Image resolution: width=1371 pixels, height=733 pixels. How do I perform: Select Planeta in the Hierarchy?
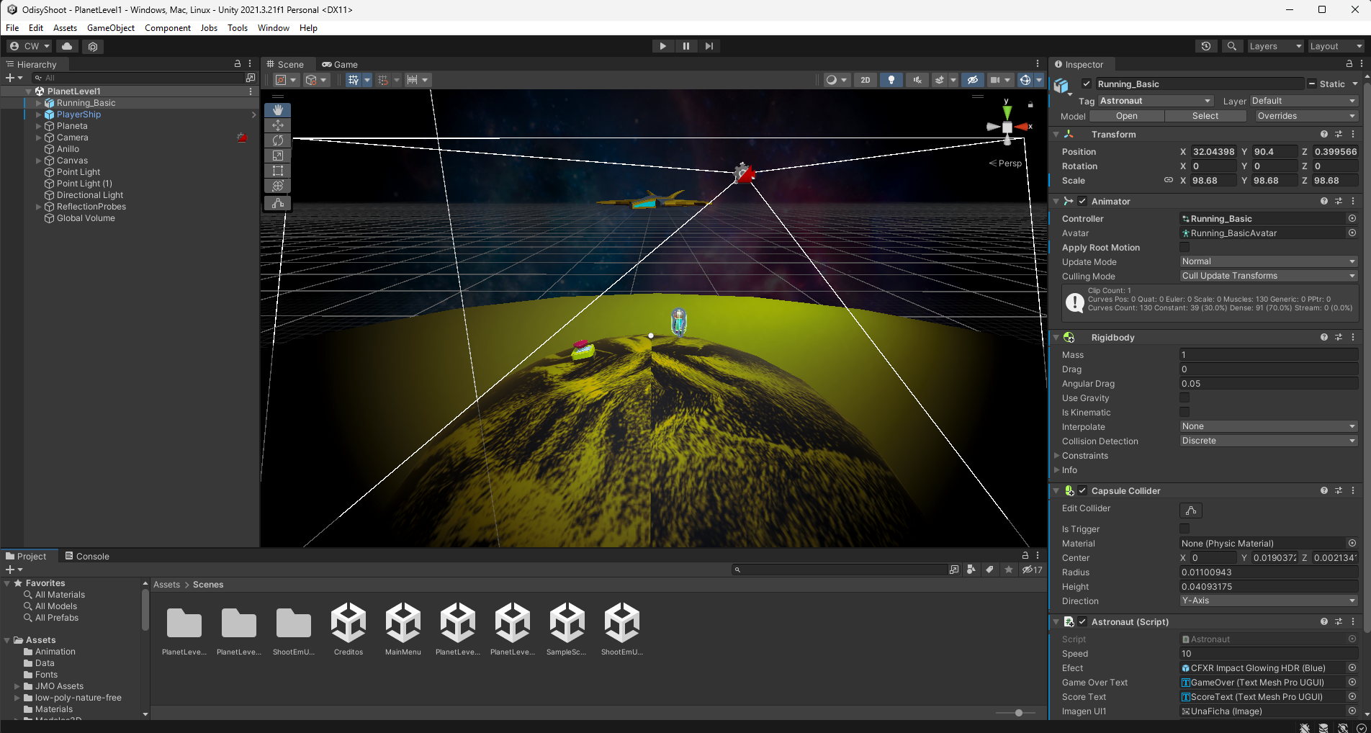coord(72,126)
